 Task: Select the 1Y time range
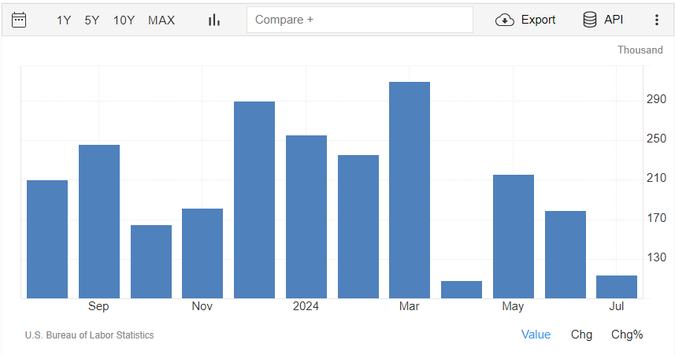[64, 20]
